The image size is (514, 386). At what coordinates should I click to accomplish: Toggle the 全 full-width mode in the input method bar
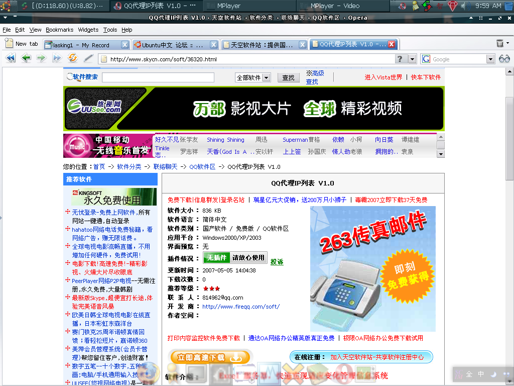(469, 374)
